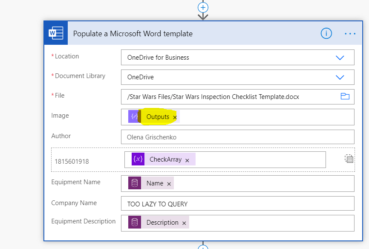This screenshot has height=249, width=369.
Task: Click the Outputs dynamic content token
Action: [x=157, y=117]
